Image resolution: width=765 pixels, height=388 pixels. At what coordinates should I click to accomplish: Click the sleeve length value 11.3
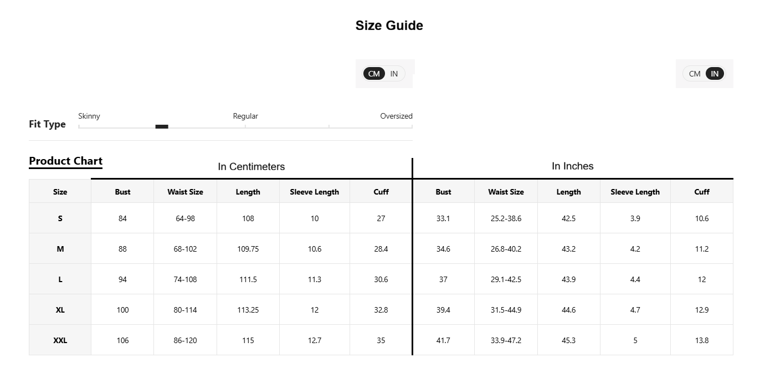[314, 279]
